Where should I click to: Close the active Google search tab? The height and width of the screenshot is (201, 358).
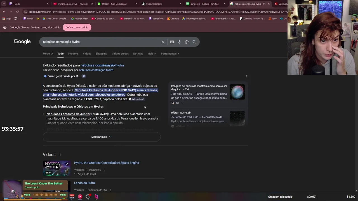269,4
